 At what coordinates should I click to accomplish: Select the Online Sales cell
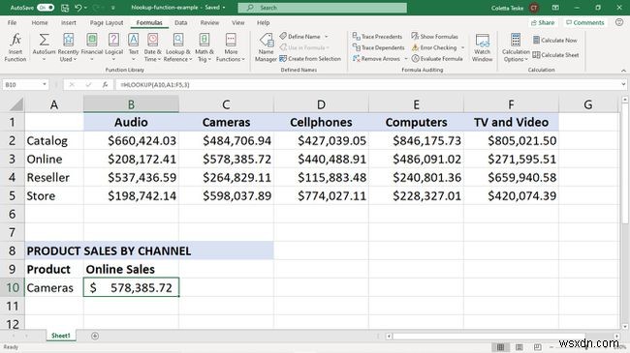point(131,269)
